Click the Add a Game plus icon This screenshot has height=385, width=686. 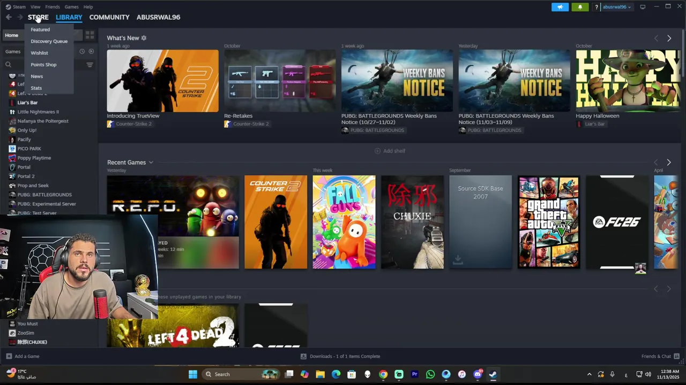9,356
